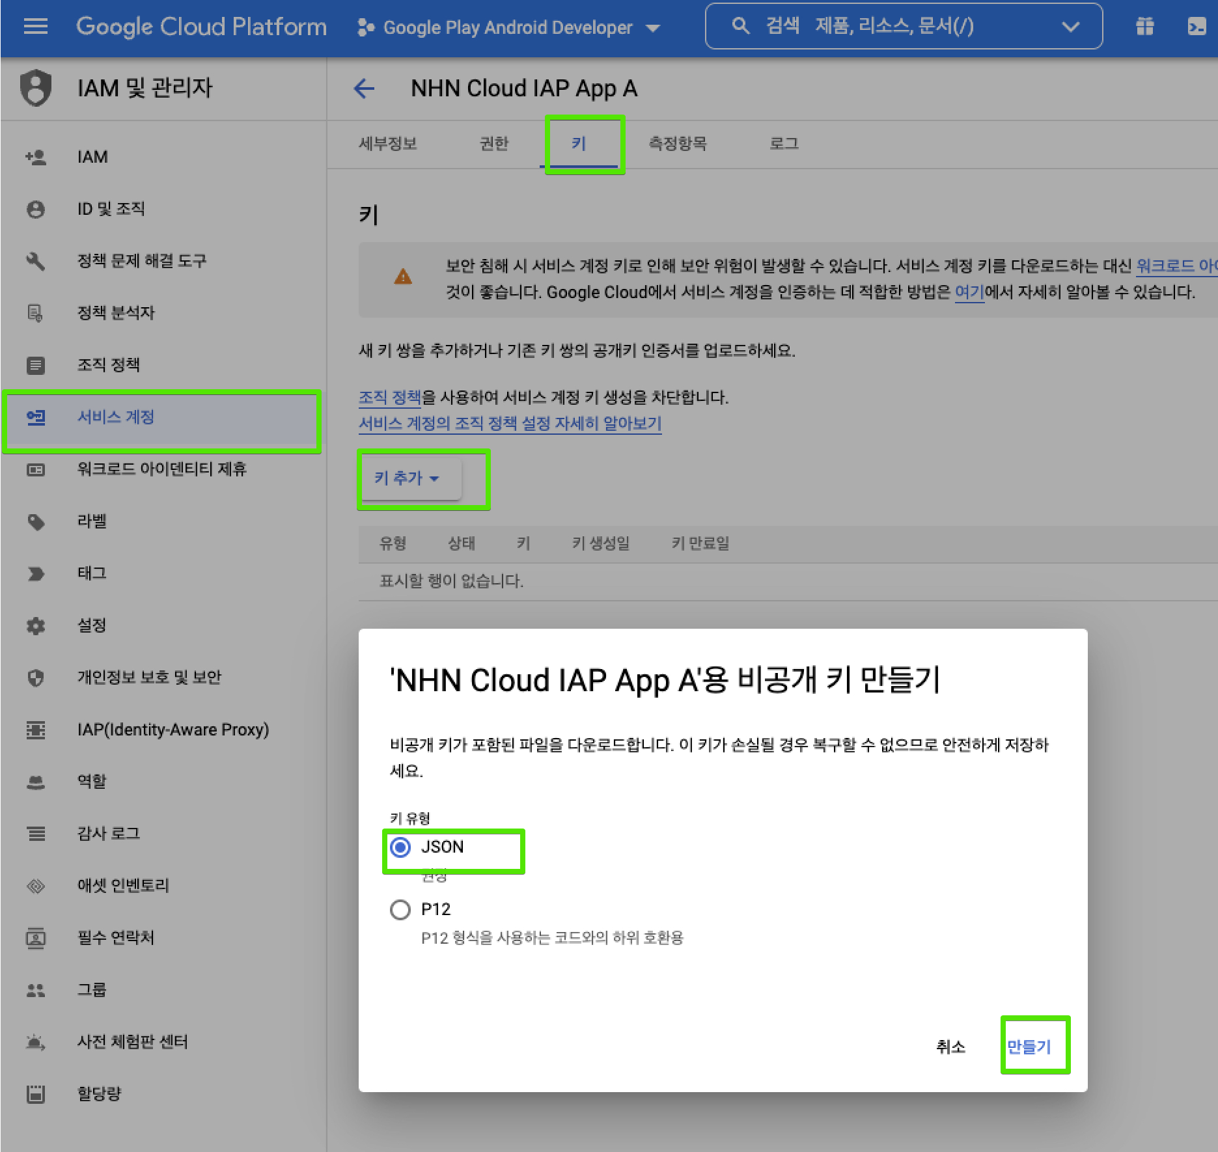Click 만들기 to create the key
The image size is (1218, 1152).
pos(1029,1047)
